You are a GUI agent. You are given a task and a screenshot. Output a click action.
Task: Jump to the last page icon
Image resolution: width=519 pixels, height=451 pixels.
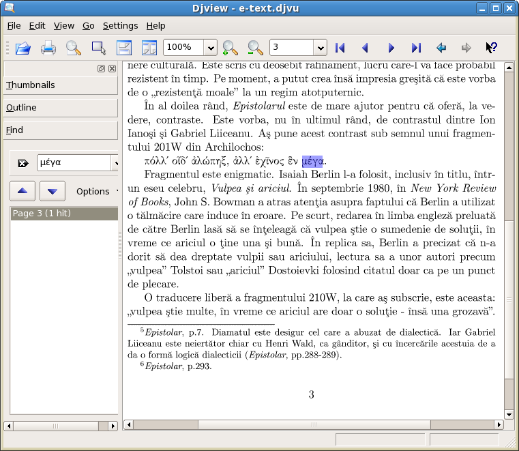[416, 48]
